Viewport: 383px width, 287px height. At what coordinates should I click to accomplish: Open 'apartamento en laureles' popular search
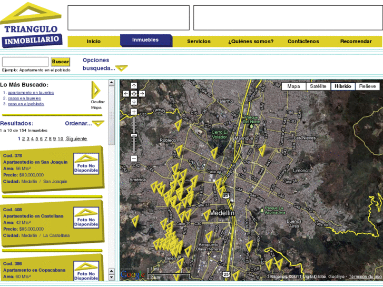coord(31,93)
